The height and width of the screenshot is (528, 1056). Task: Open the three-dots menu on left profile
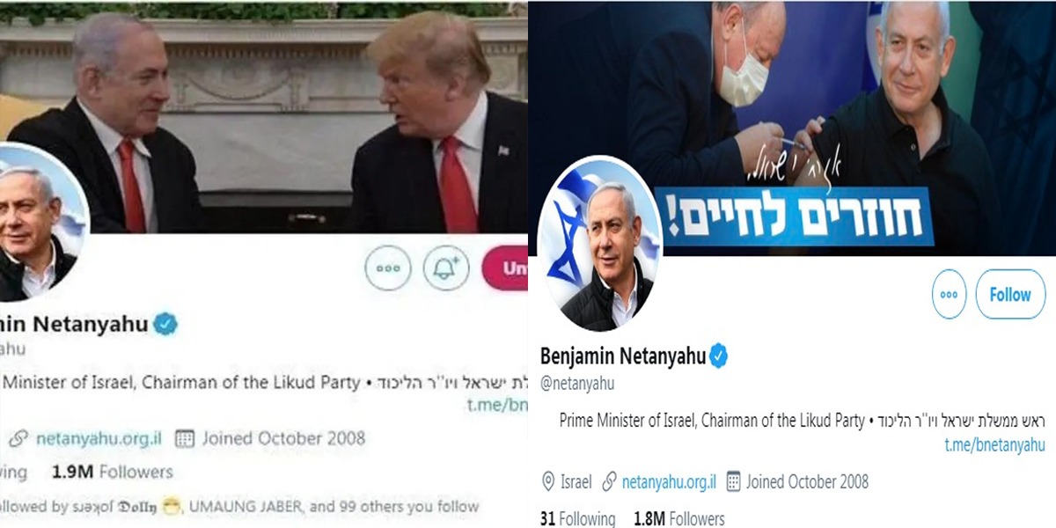388,268
